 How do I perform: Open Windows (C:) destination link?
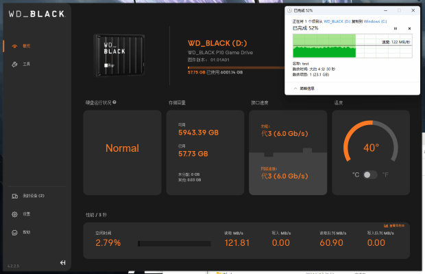(375, 21)
